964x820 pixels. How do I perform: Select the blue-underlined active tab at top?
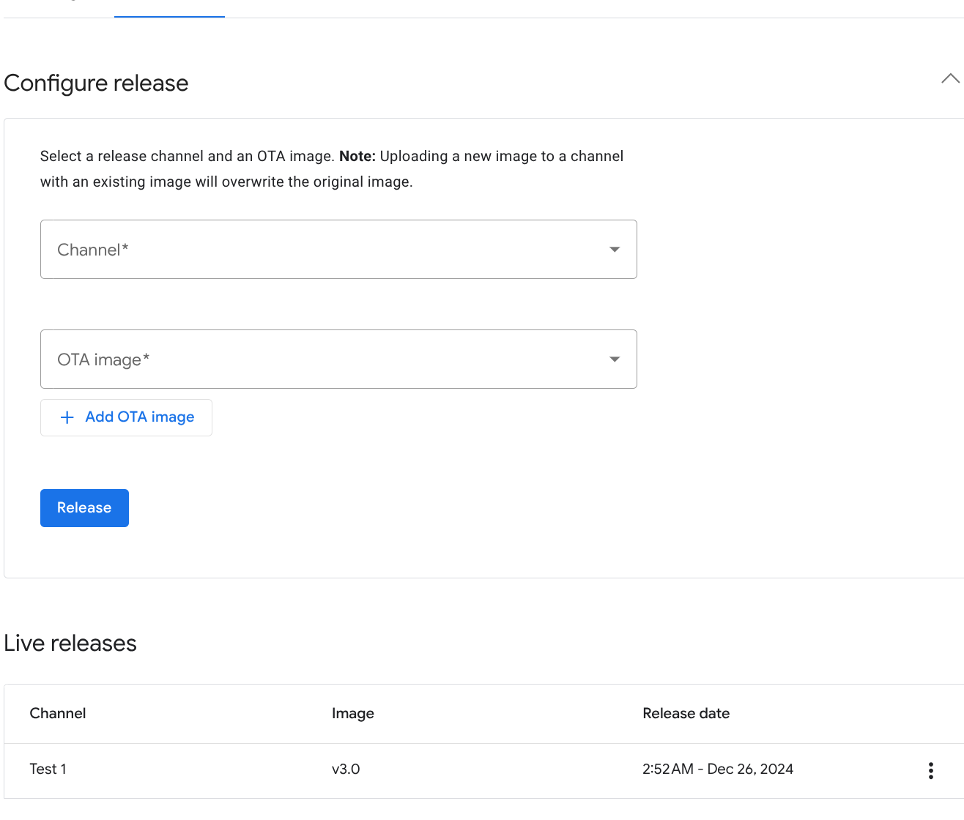(x=169, y=9)
